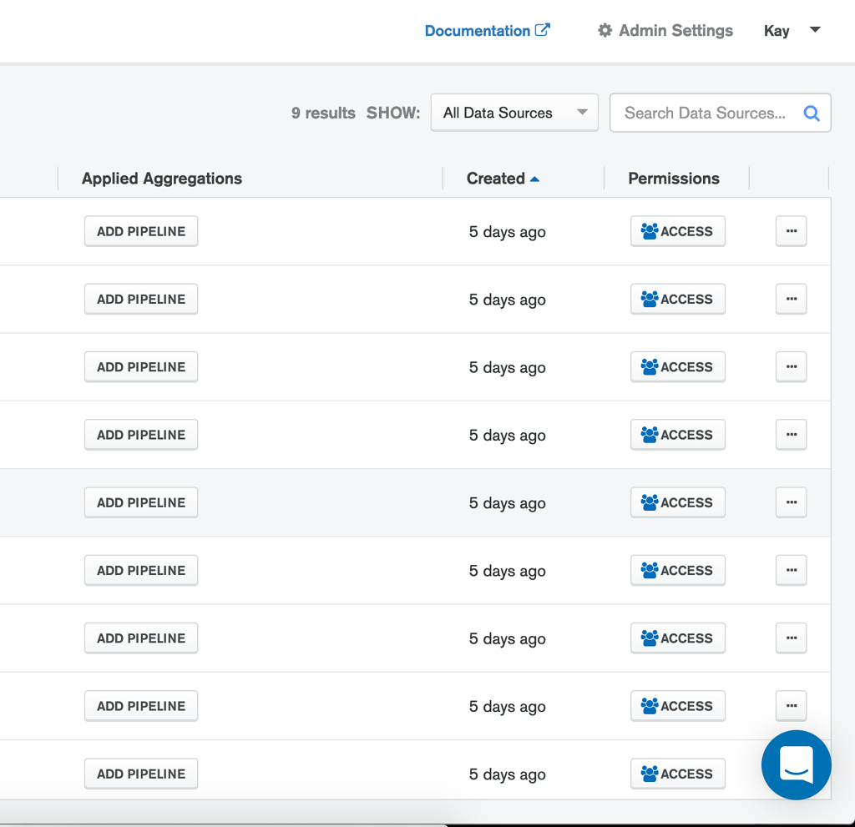Click Add Pipeline in the fourth row

click(141, 435)
